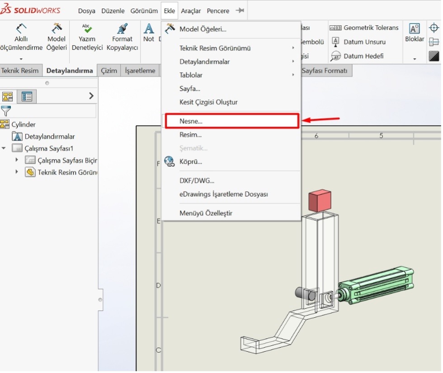Switch to the FeatureManager design tree tab
This screenshot has height=373, width=443.
pyautogui.click(x=8, y=96)
